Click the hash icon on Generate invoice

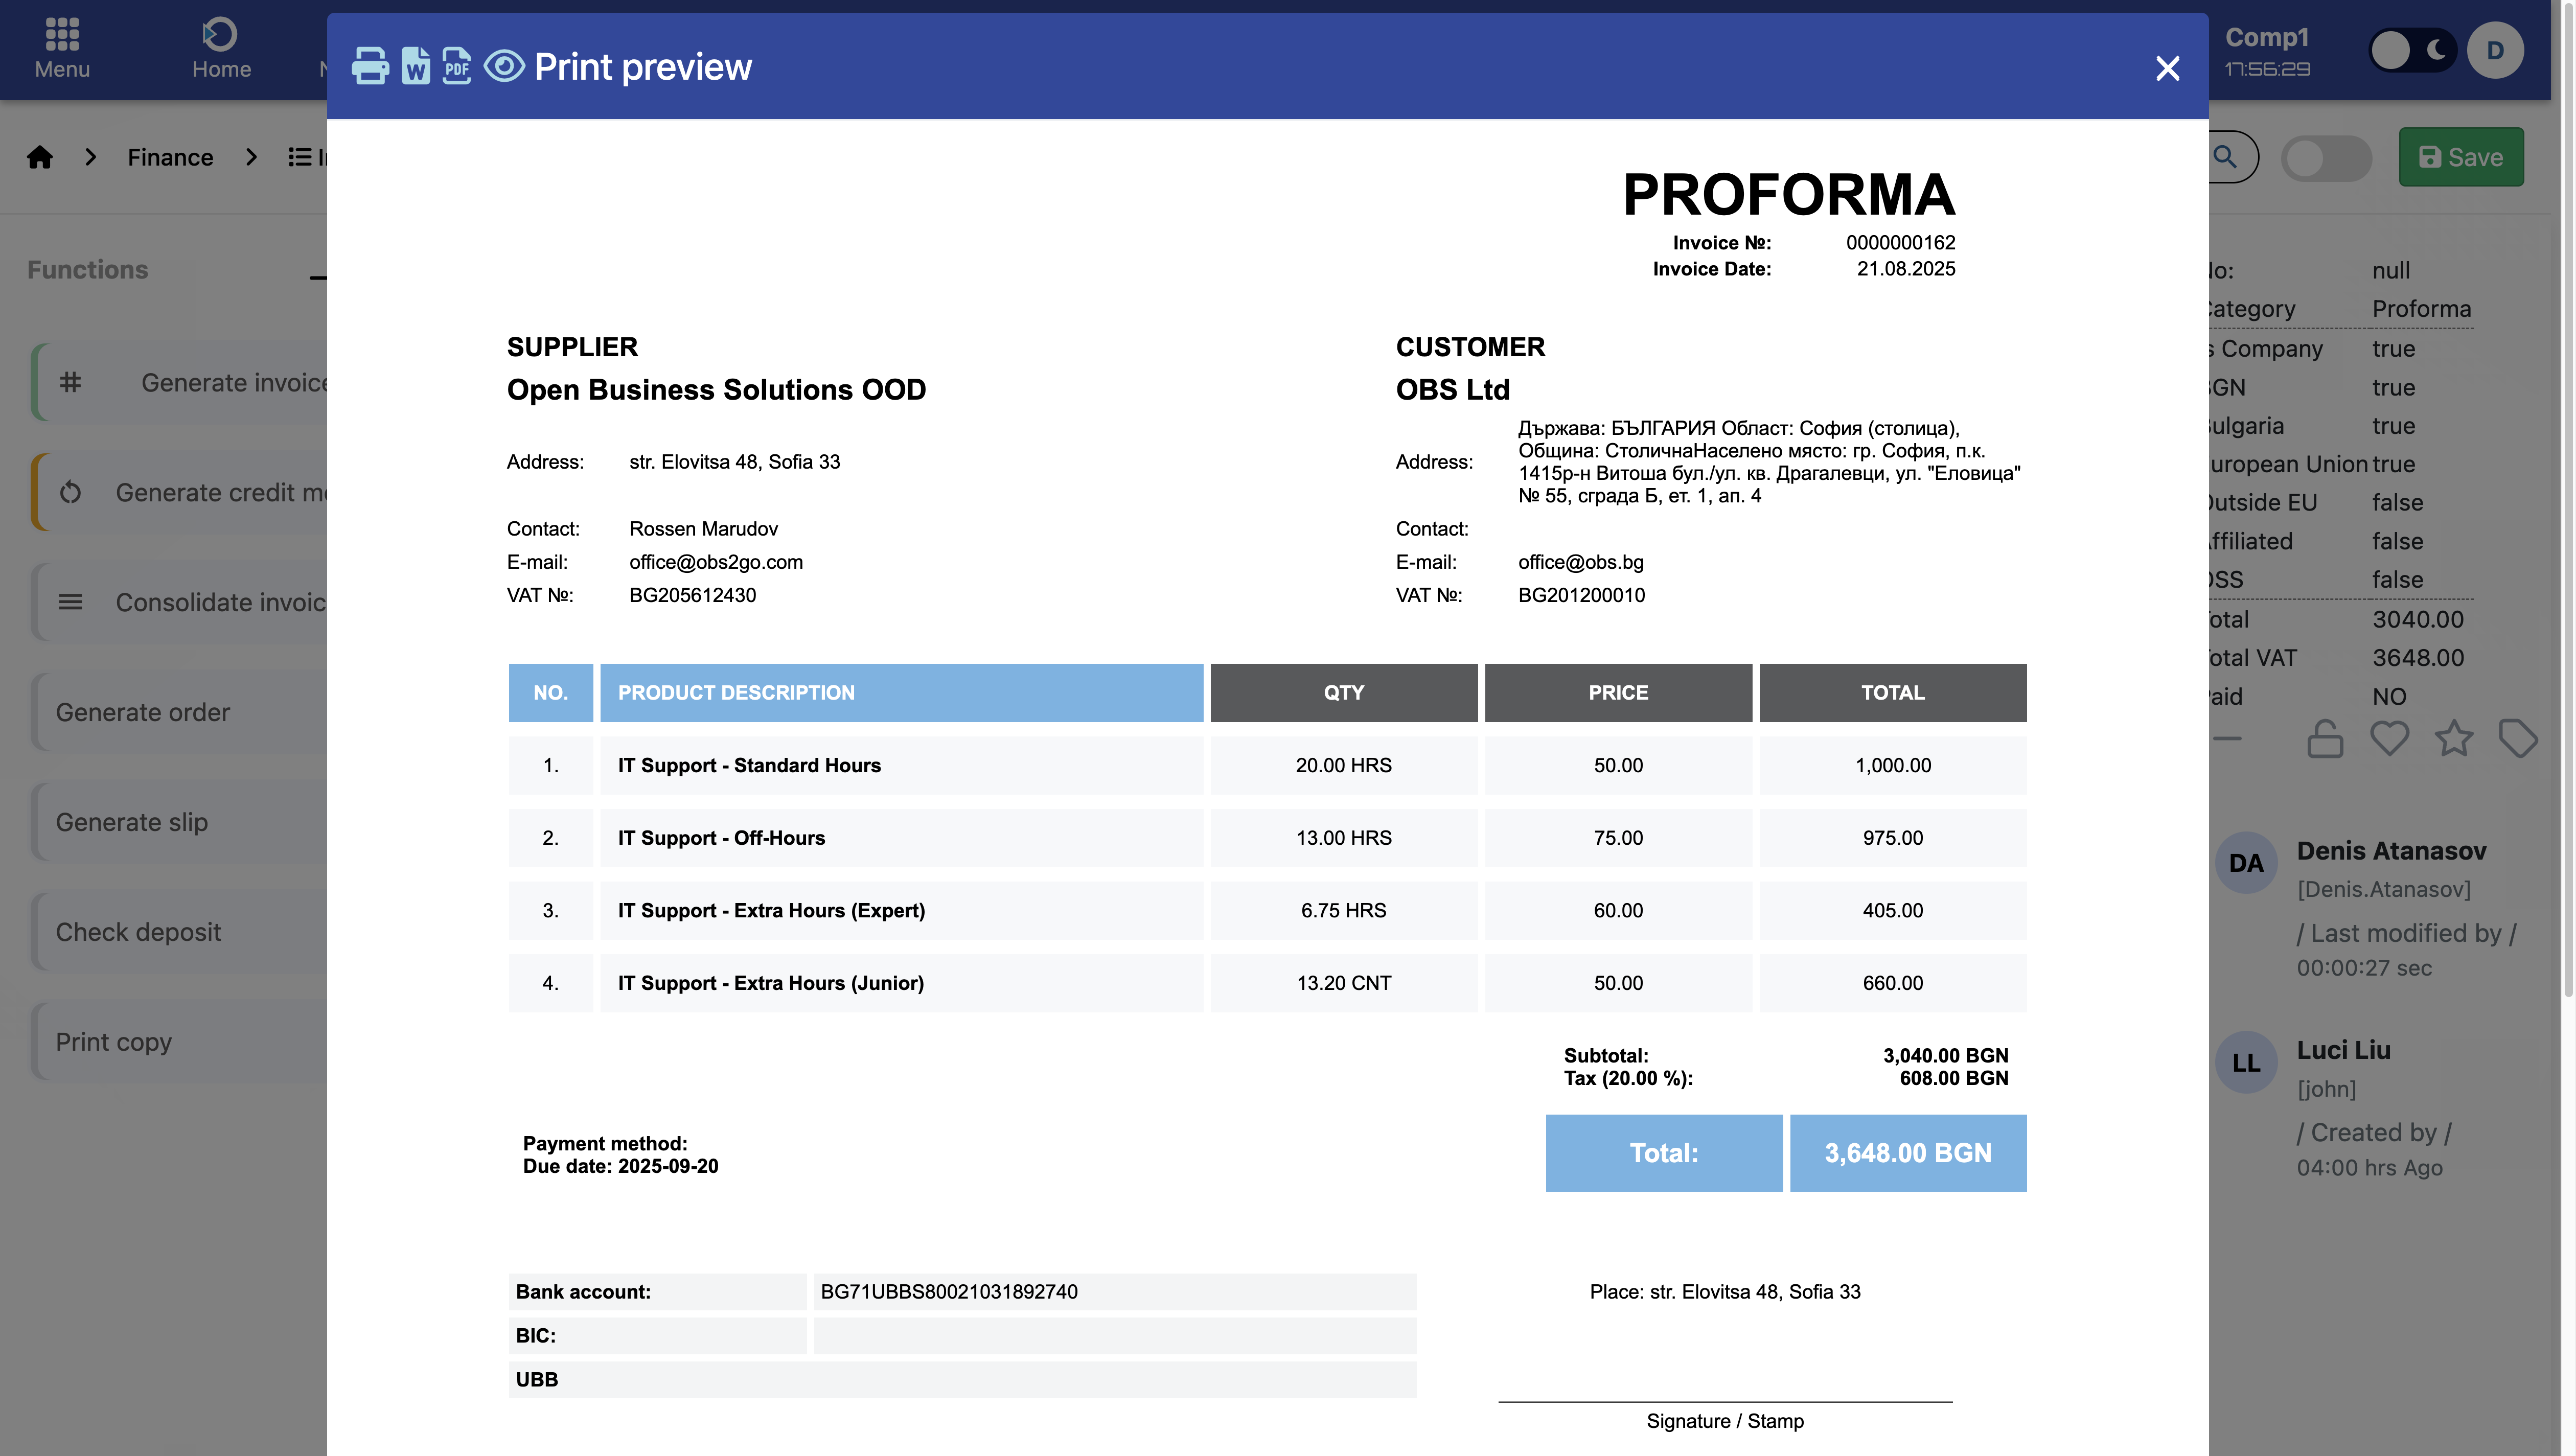(70, 382)
